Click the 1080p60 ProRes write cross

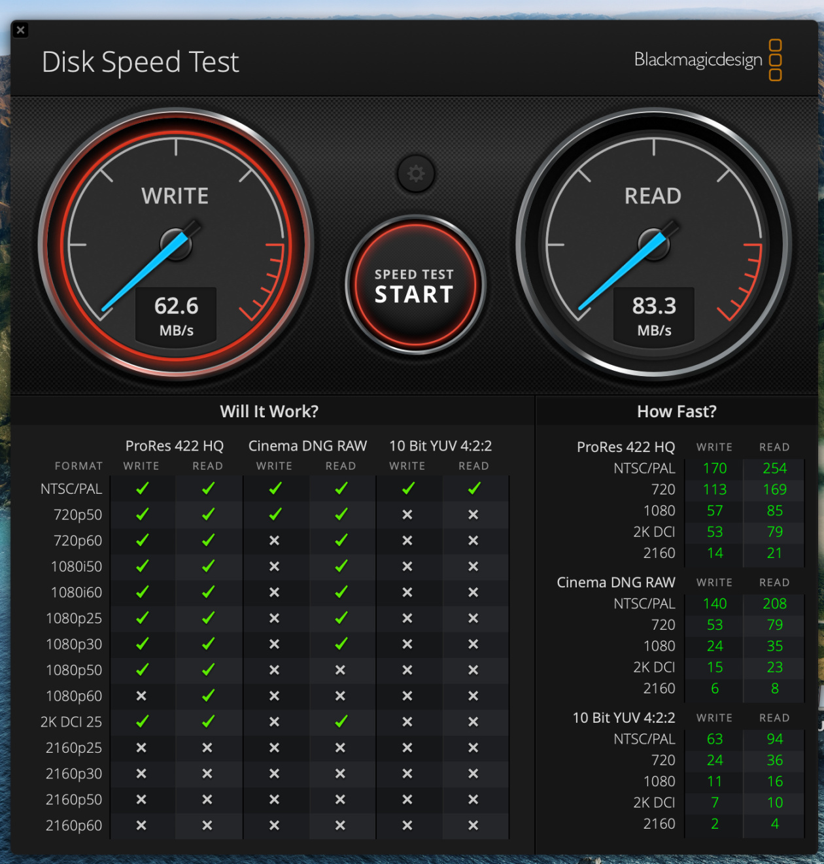(x=141, y=696)
